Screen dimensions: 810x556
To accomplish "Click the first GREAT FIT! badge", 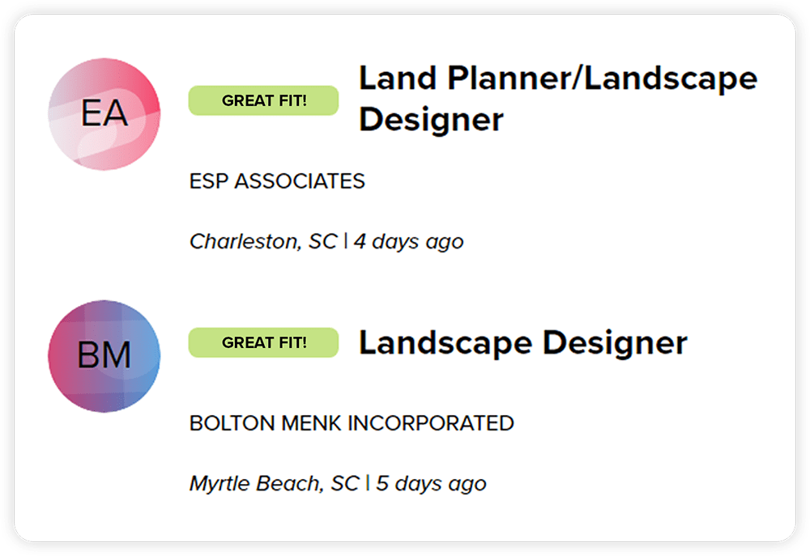I will click(263, 100).
